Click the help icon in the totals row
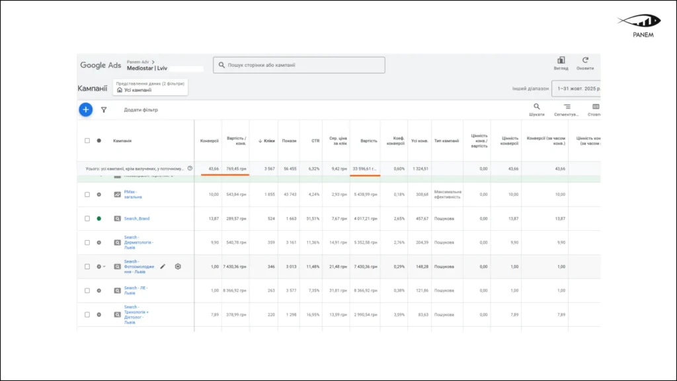This screenshot has width=677, height=381. click(190, 169)
